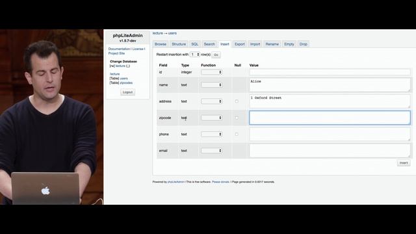416x234 pixels.
Task: Open the Browse tab
Action: [x=161, y=44]
